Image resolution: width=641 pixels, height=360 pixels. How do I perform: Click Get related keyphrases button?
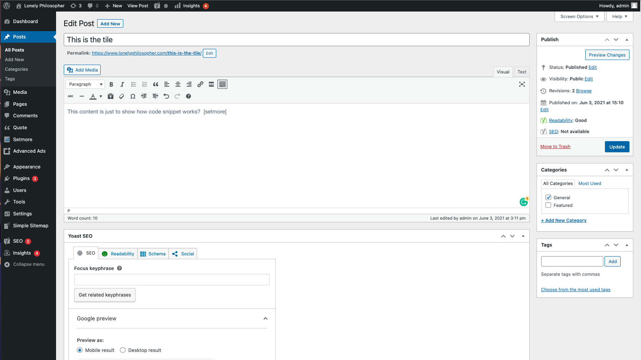pyautogui.click(x=105, y=295)
